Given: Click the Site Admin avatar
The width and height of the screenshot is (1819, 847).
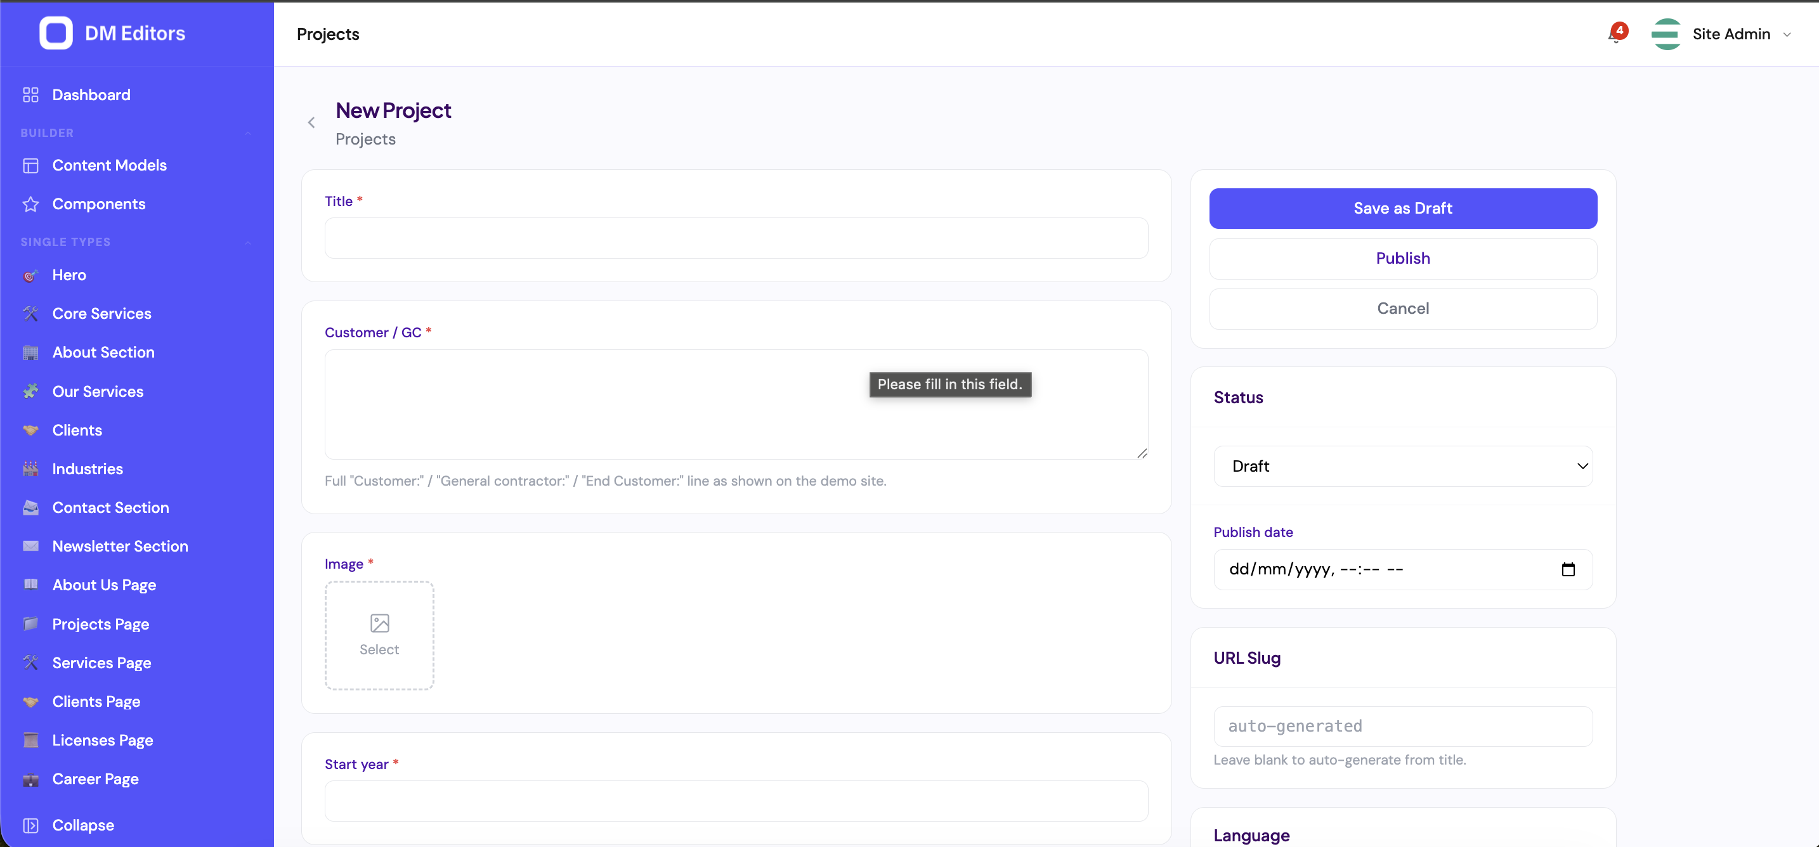Looking at the screenshot, I should pyautogui.click(x=1667, y=34).
